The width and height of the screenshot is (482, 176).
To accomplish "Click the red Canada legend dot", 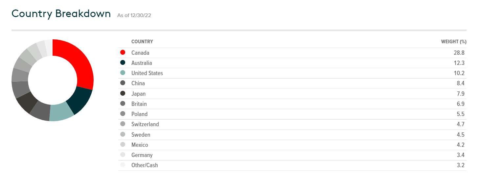I will [x=123, y=52].
